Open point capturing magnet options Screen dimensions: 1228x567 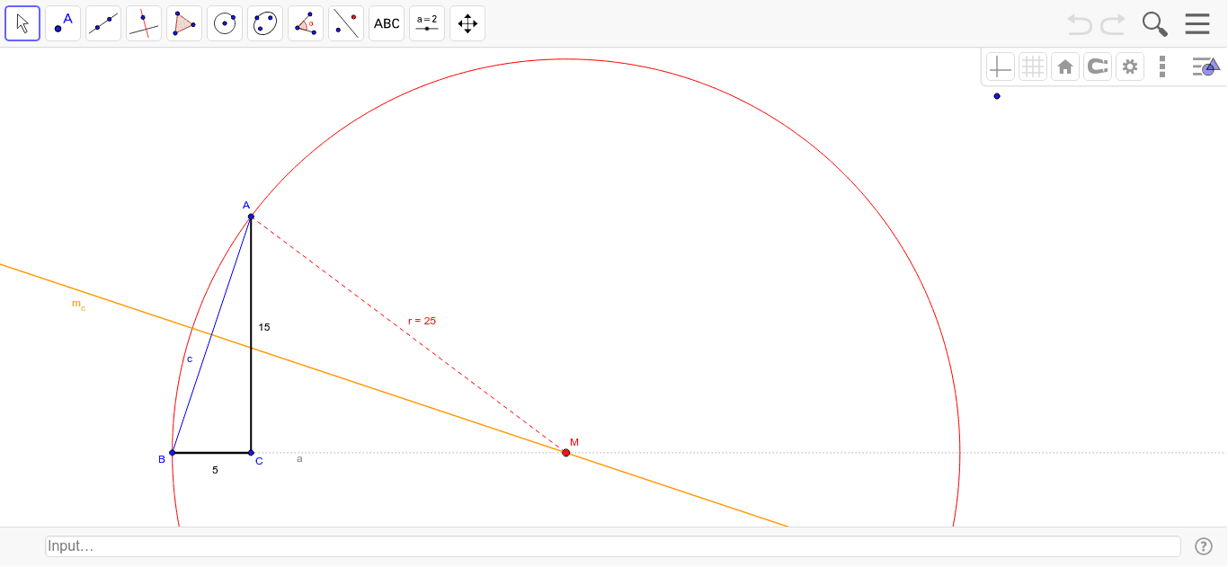click(x=1098, y=66)
